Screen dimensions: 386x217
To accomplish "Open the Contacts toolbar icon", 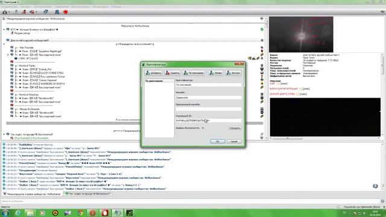I will point(57,12).
